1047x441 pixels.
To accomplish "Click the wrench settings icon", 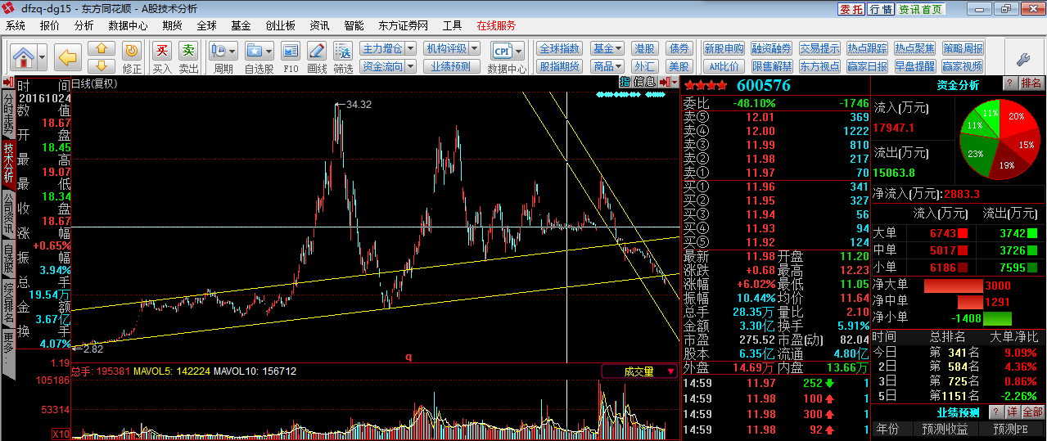I will click(x=1022, y=58).
